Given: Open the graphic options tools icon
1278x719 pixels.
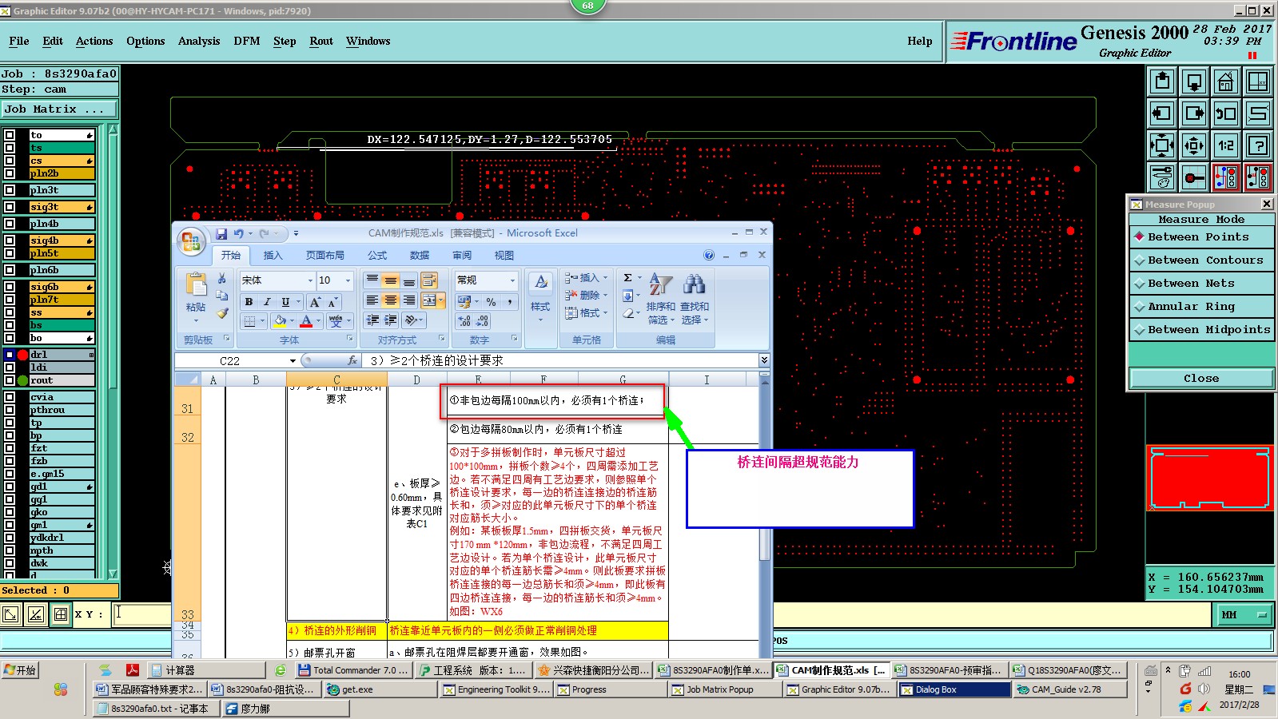Looking at the screenshot, I should tap(1162, 177).
